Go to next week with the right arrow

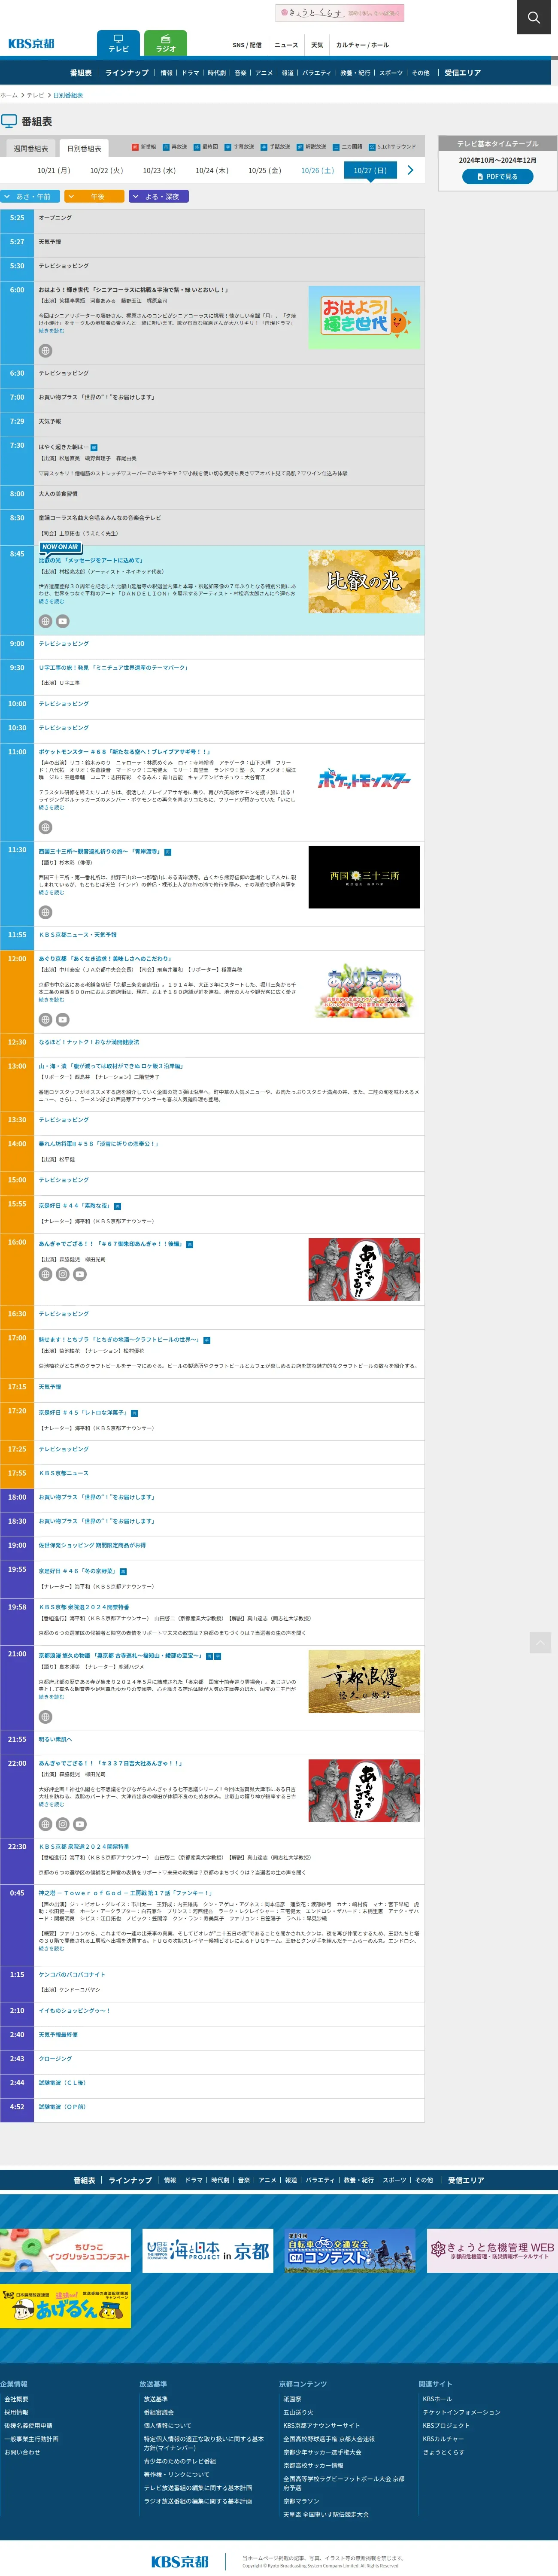click(x=410, y=170)
